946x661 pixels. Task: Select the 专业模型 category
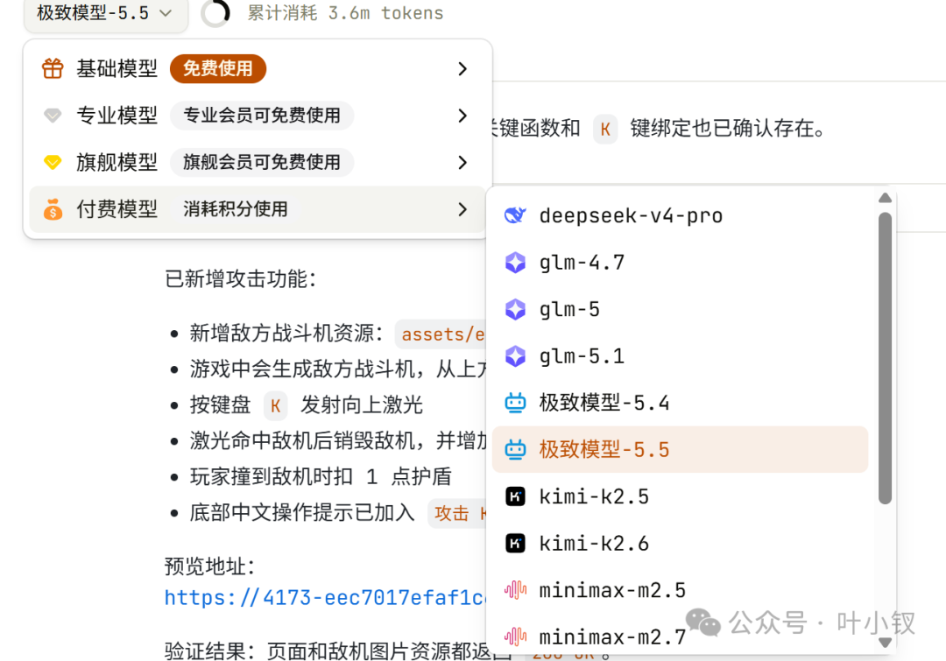click(258, 116)
